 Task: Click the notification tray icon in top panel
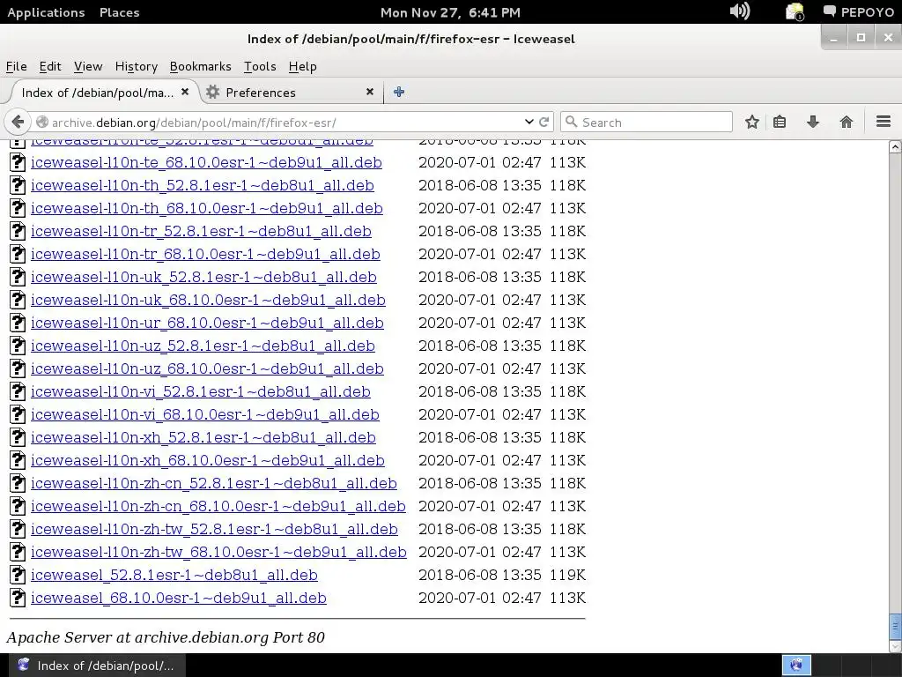[x=795, y=12]
